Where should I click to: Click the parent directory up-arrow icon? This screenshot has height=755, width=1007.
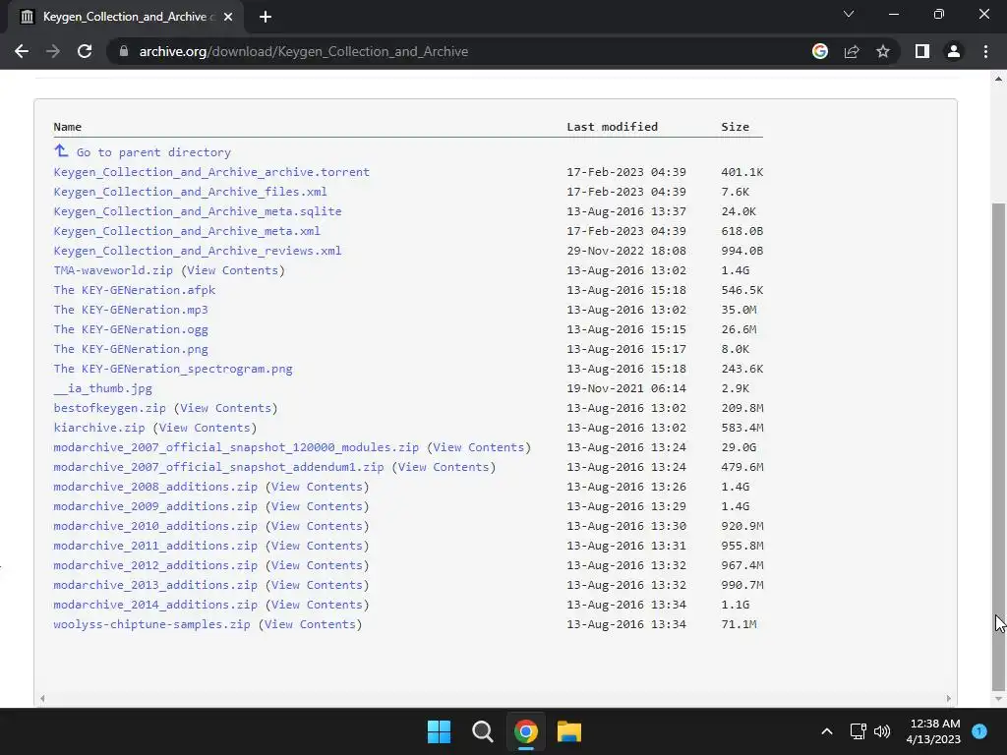tap(61, 150)
